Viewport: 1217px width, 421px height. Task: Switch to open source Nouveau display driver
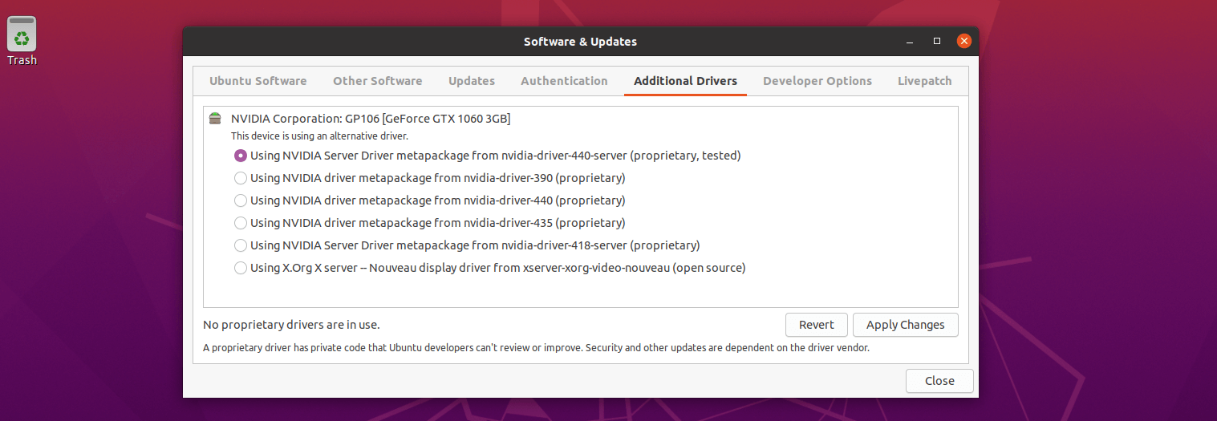(x=241, y=268)
